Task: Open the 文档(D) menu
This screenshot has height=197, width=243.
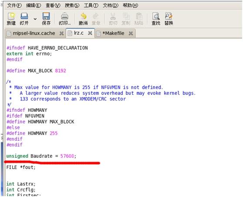Action: pos(111,5)
